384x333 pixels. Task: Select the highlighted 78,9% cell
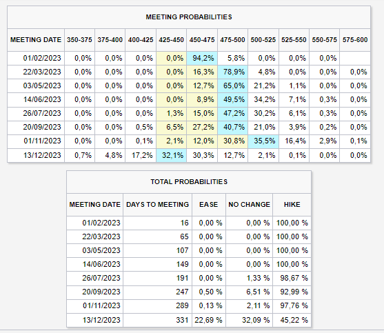click(232, 72)
